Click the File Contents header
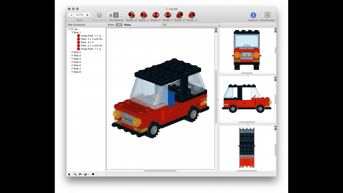This screenshot has width=343, height=193. [76, 25]
